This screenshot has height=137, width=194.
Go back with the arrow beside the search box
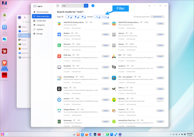pyautogui.click(x=58, y=6)
